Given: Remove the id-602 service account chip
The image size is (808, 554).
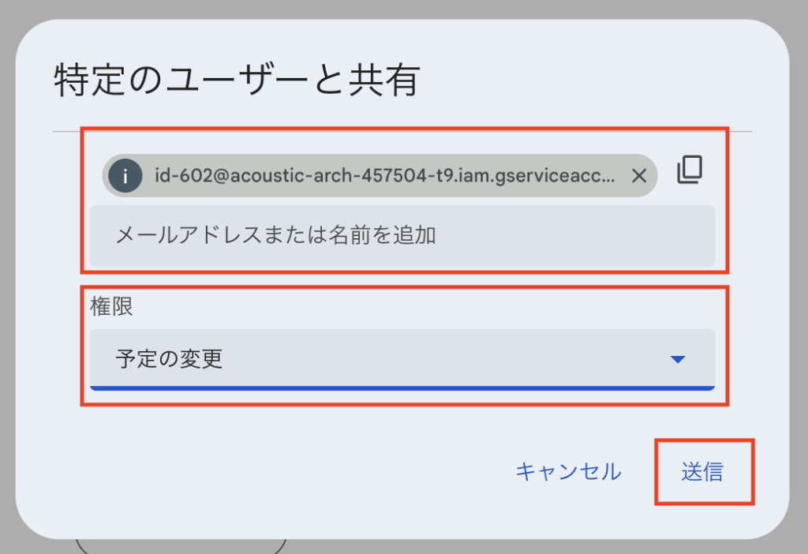Looking at the screenshot, I should 639,176.
